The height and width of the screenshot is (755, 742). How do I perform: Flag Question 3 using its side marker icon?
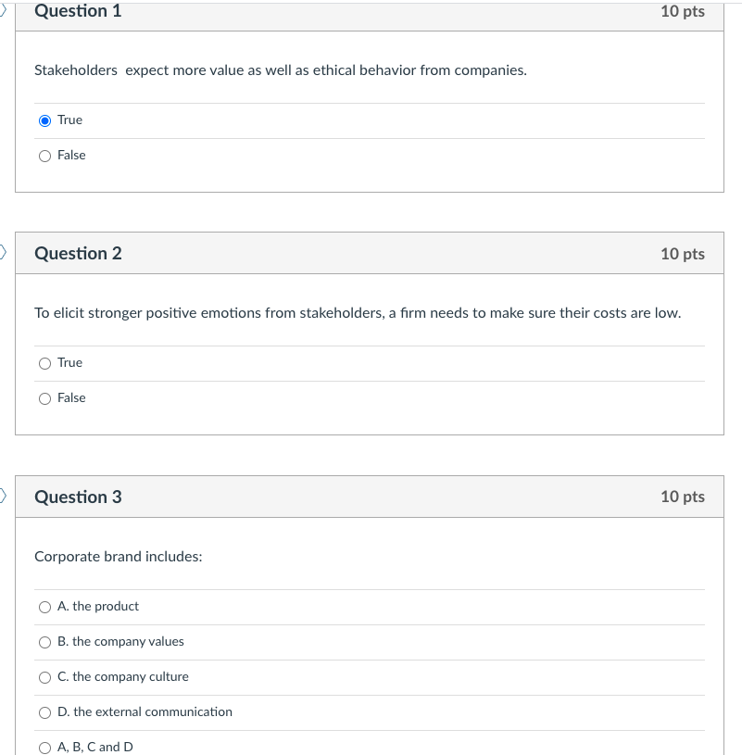[x=3, y=496]
